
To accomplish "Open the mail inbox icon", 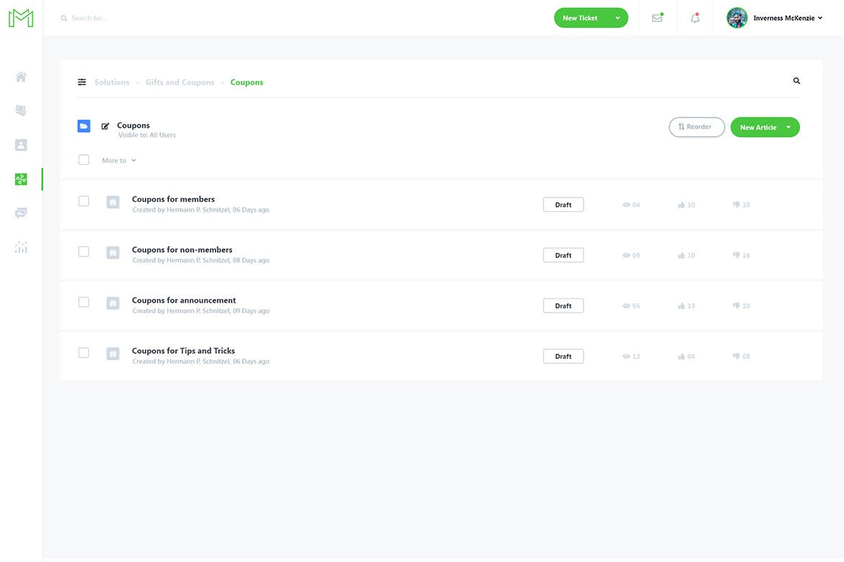I will click(x=657, y=18).
